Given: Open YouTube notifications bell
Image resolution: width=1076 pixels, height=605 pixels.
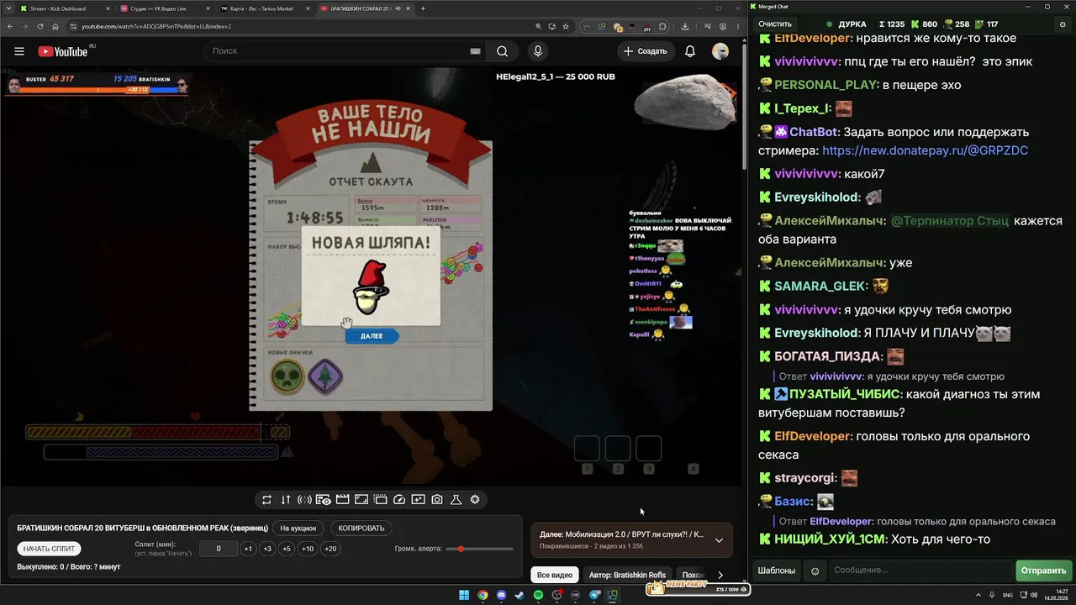Looking at the screenshot, I should pyautogui.click(x=690, y=51).
